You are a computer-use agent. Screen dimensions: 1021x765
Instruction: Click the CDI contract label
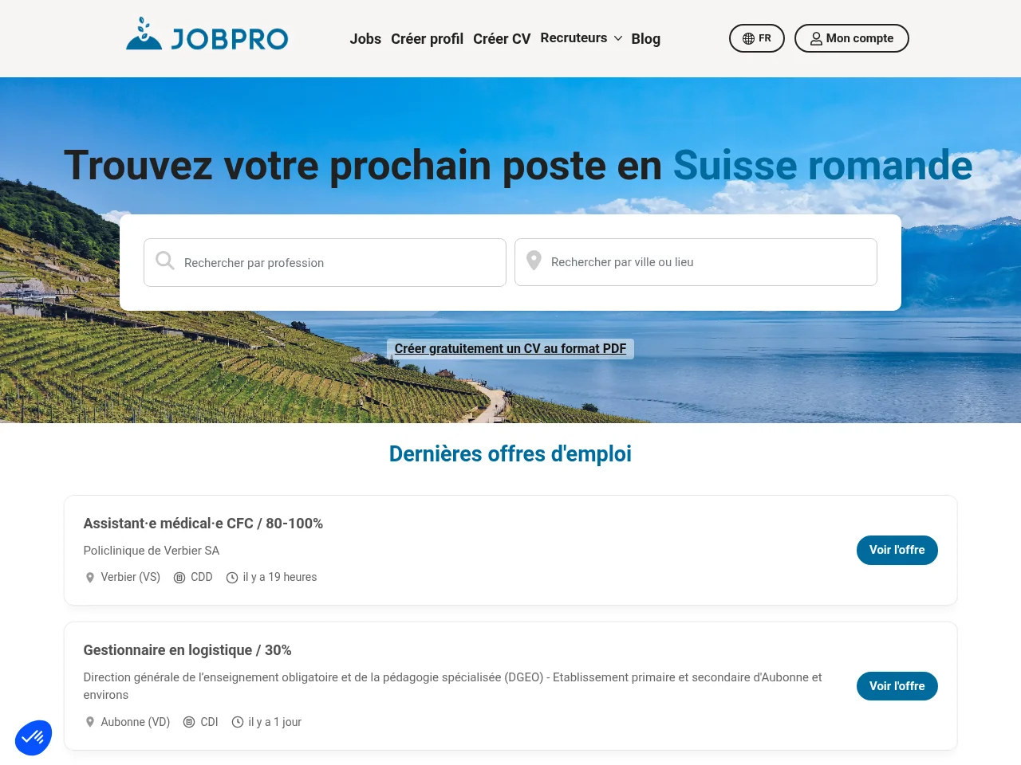pos(209,722)
